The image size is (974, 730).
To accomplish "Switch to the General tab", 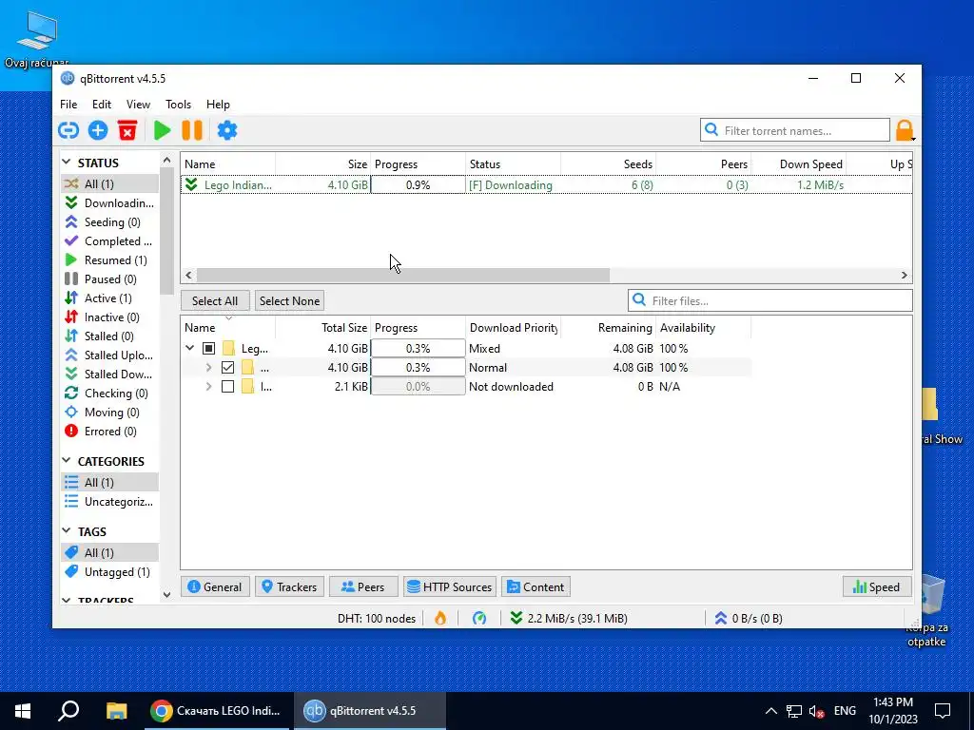I will [x=215, y=586].
